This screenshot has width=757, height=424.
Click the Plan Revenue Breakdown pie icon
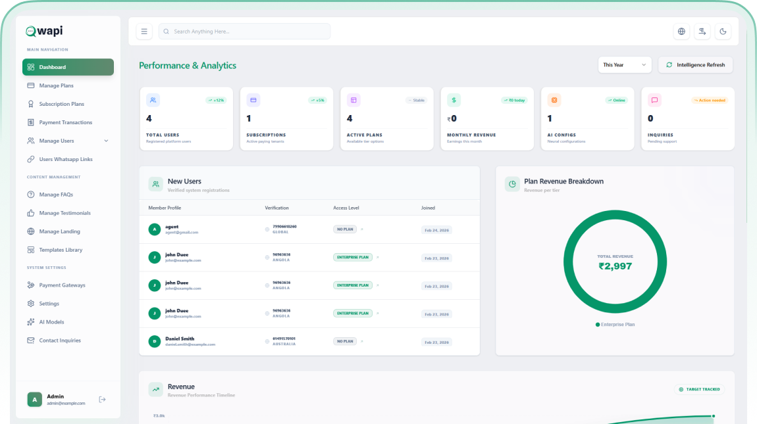(512, 184)
